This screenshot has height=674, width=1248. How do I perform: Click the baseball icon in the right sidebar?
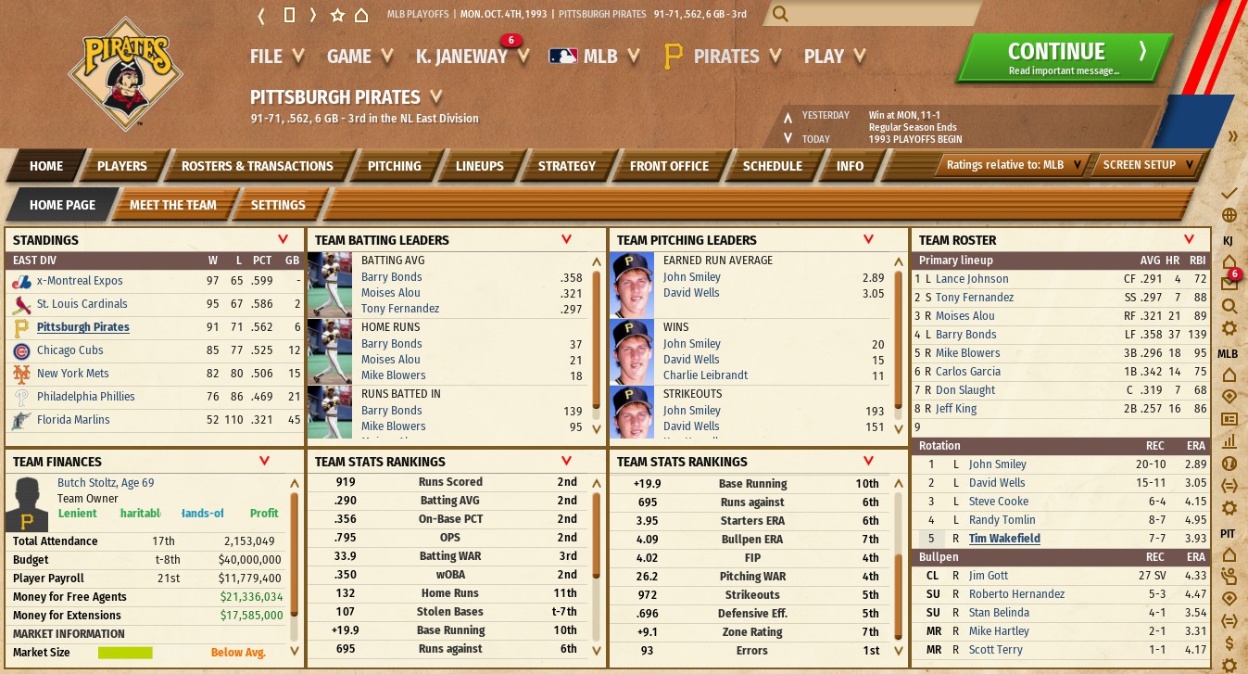click(x=1229, y=464)
